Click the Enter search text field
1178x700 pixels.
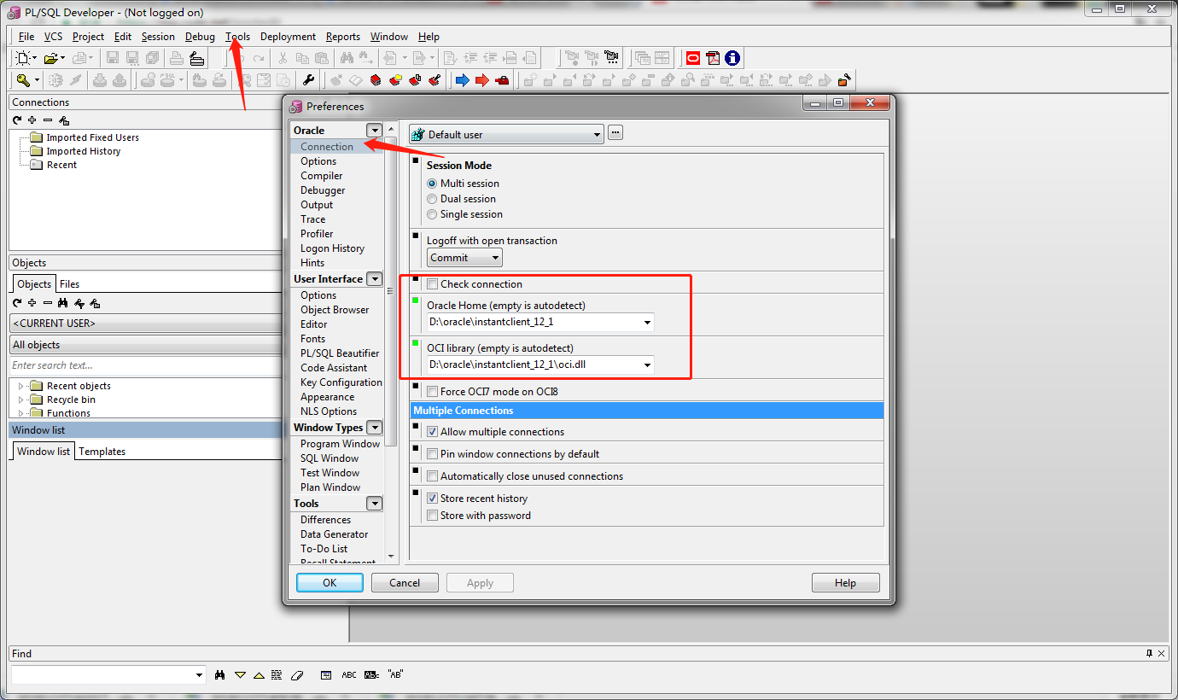(145, 365)
